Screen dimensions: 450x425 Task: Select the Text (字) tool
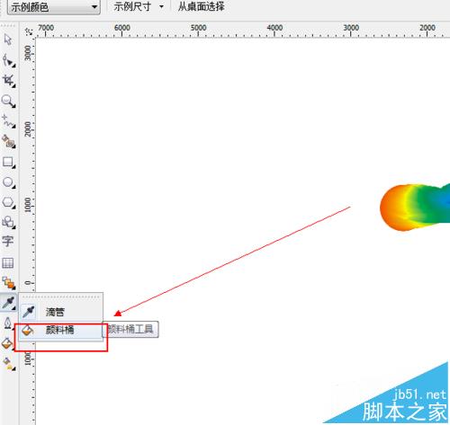click(x=8, y=242)
